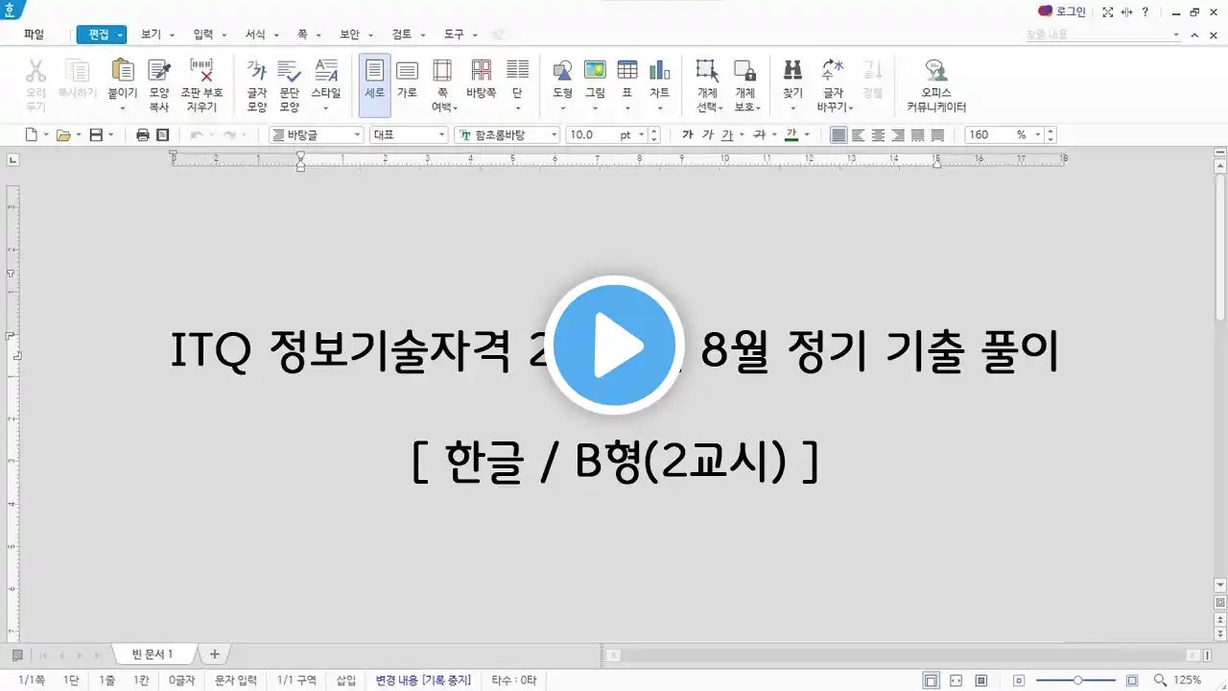
Task: Expand the font color dropdown arrow
Action: click(x=807, y=135)
